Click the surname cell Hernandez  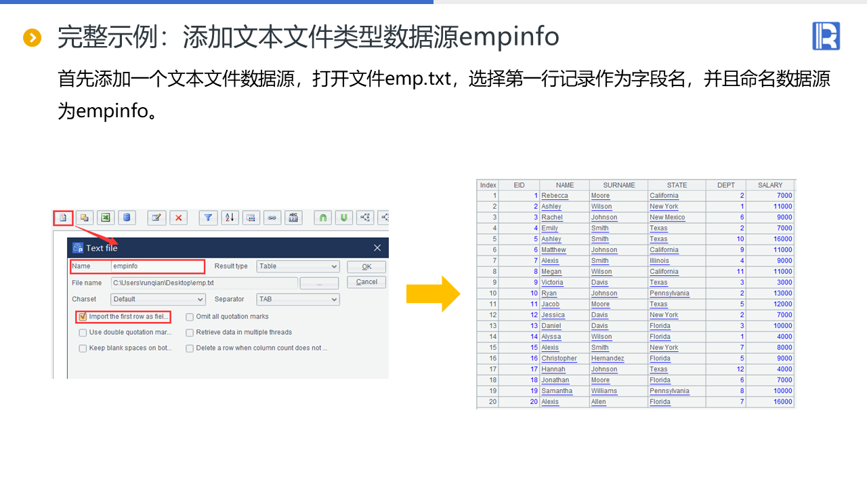pos(619,359)
